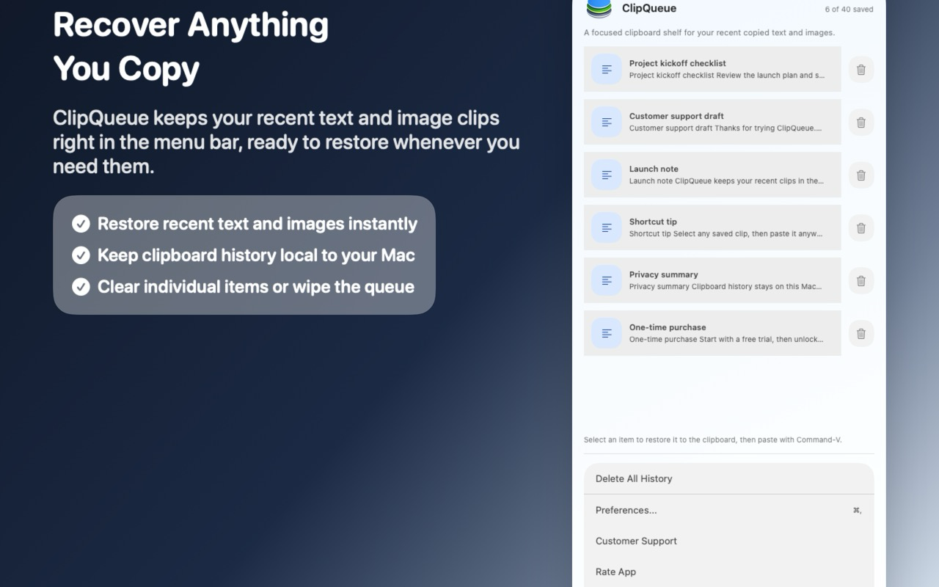Select the Customer support draft title
Viewport: 939px width, 587px height.
676,116
